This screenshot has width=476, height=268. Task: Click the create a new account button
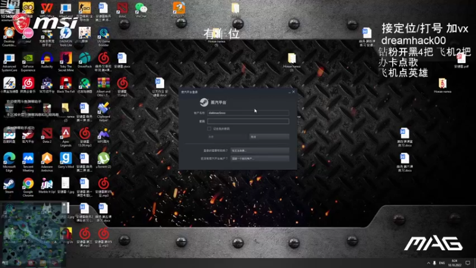point(259,158)
